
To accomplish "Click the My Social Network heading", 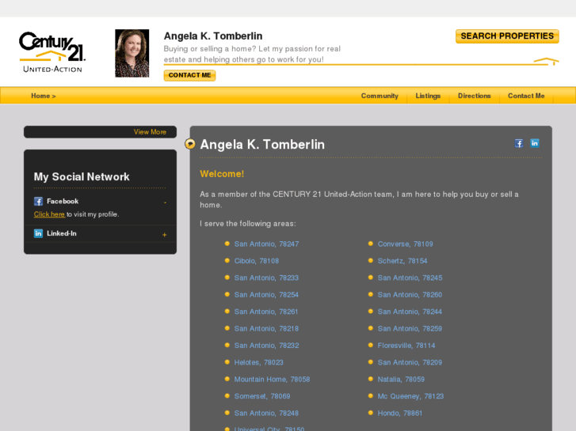I will tap(82, 176).
